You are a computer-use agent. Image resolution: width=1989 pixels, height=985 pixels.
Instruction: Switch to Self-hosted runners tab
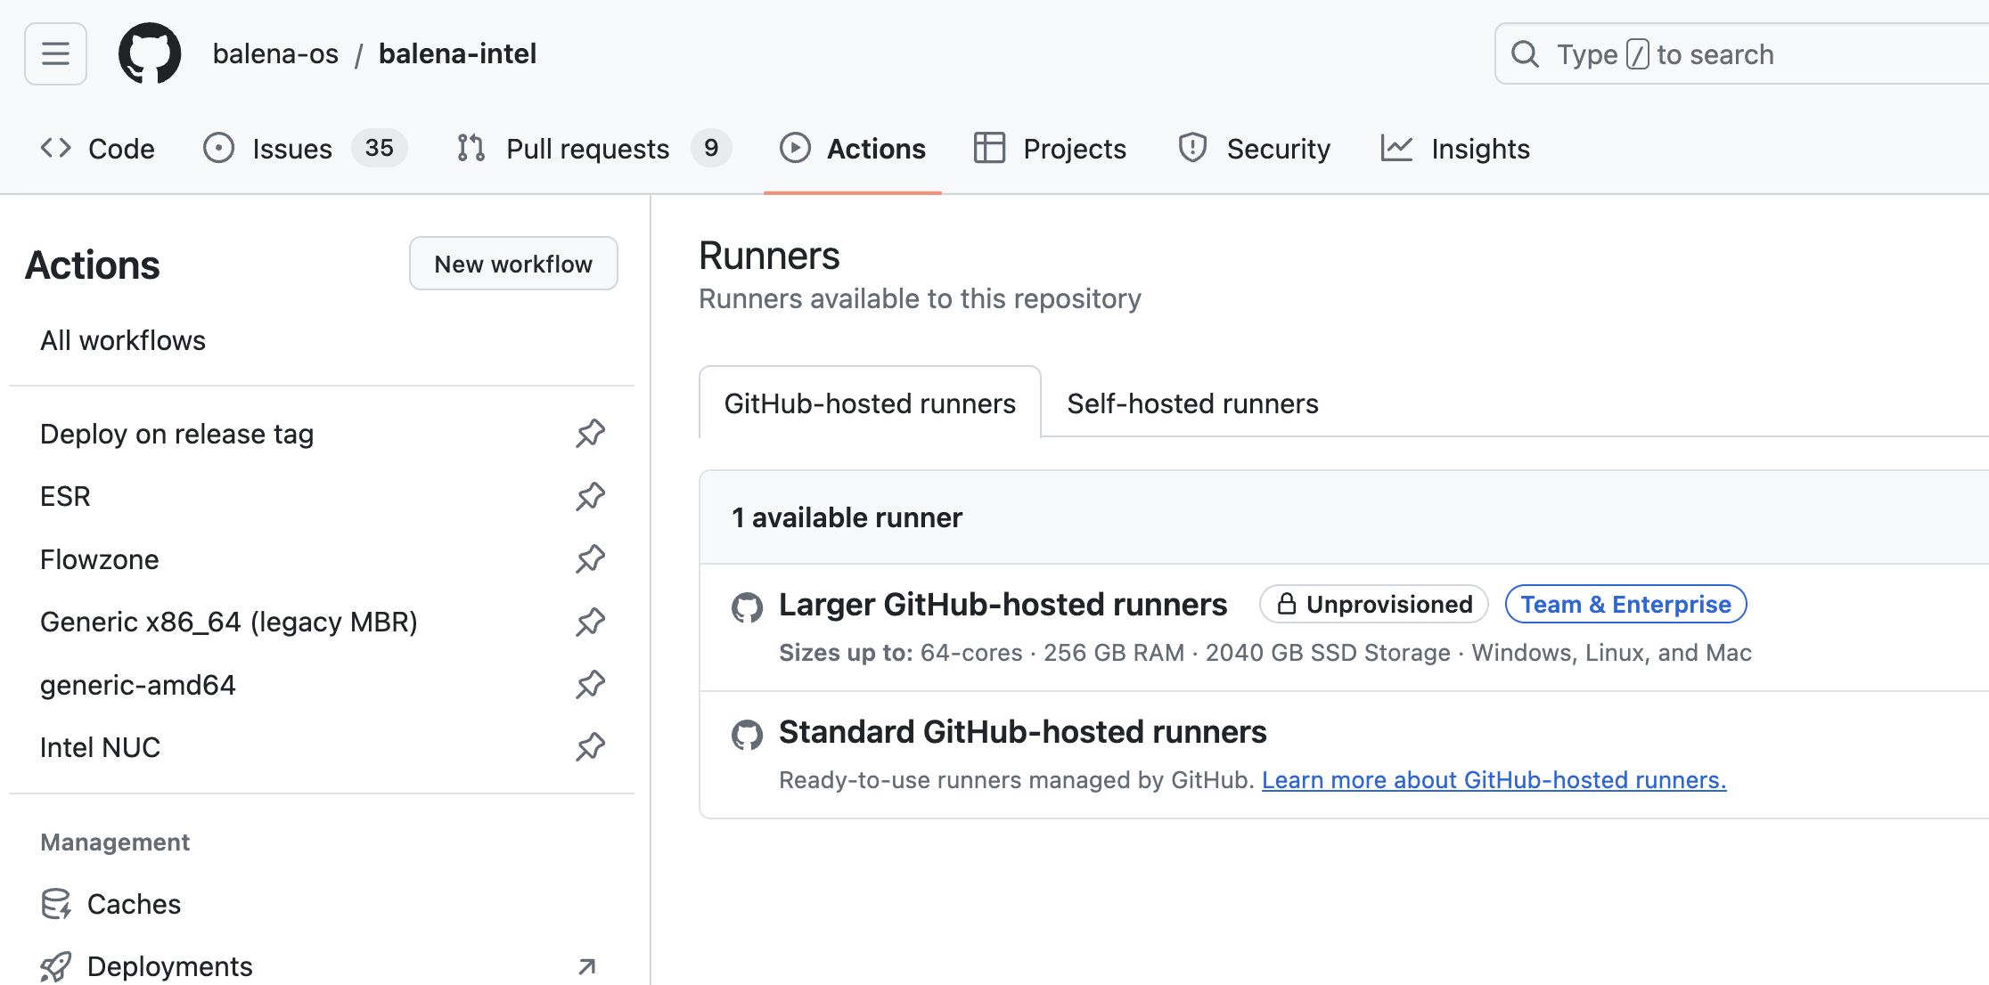pos(1192,403)
